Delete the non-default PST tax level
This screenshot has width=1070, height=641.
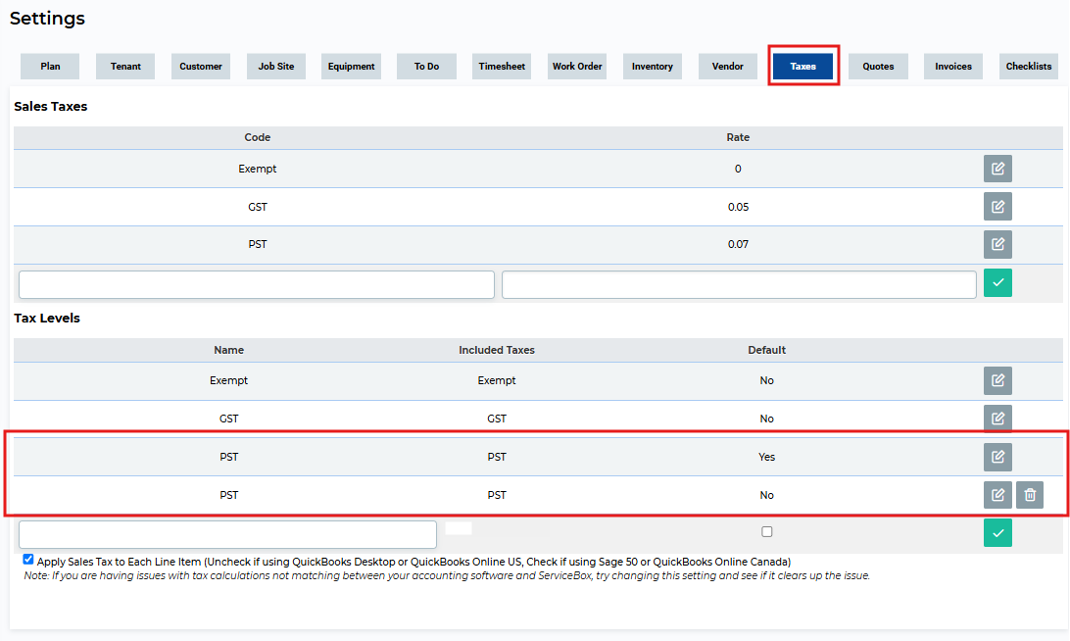(1030, 495)
